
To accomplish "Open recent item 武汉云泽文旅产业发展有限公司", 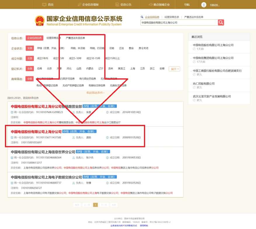I will pos(212,96).
